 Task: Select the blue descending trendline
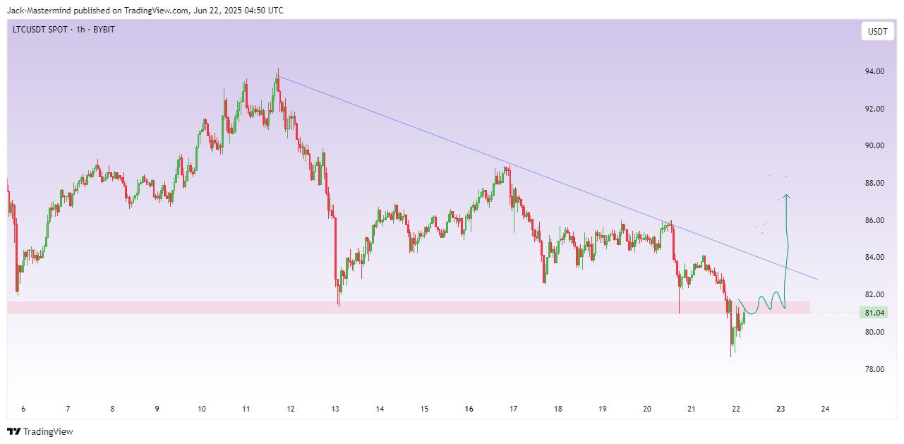548,177
